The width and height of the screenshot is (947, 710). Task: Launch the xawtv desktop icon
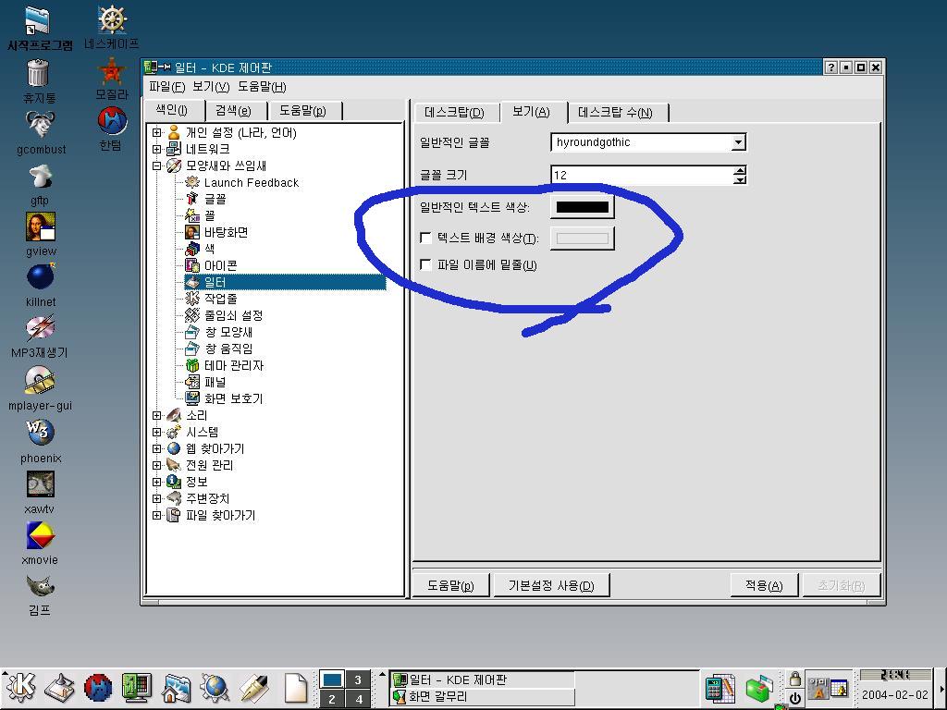(x=40, y=484)
